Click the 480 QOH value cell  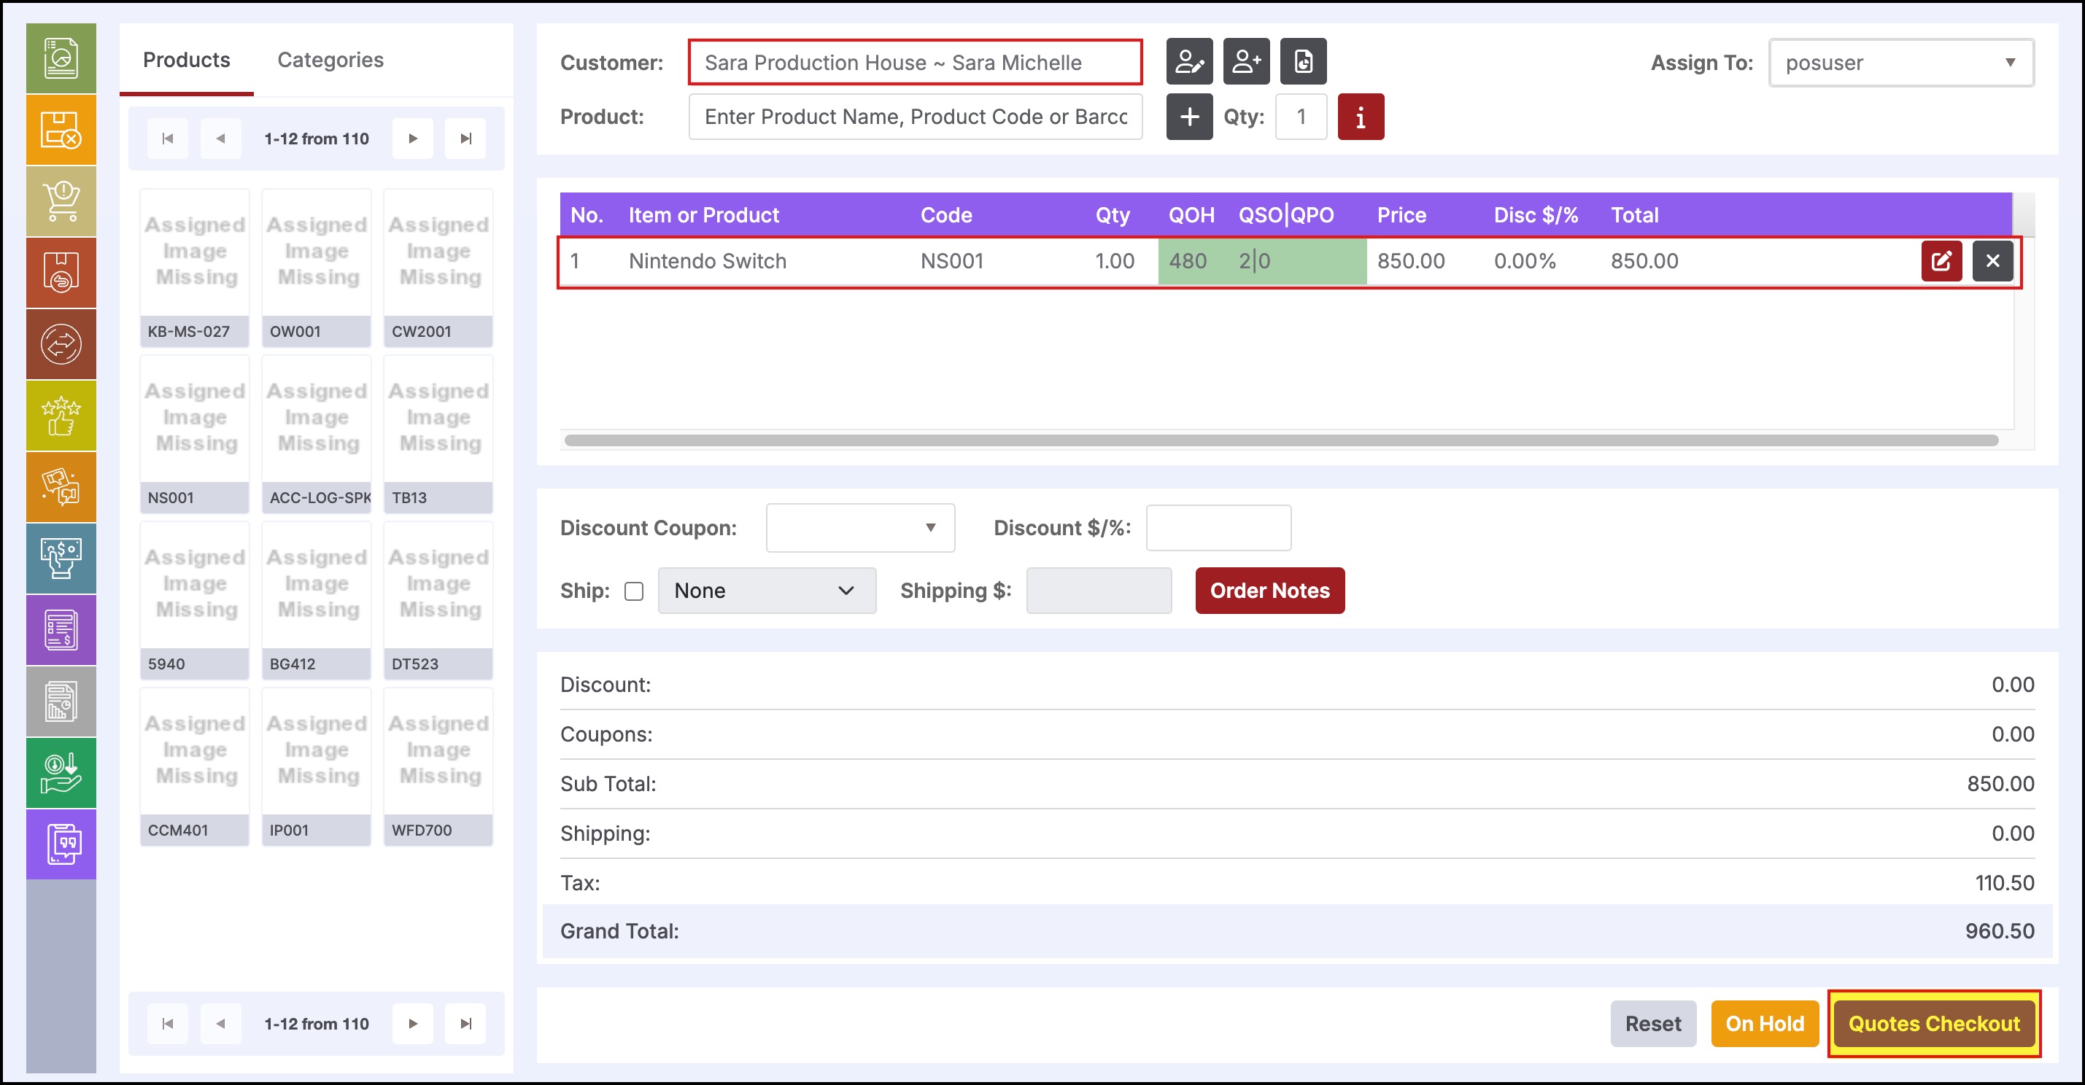point(1188,261)
